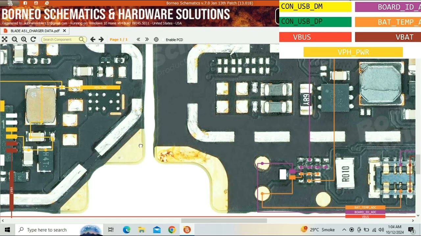Open Google Chrome from taskbar
The height and width of the screenshot is (236, 421).
point(172,230)
